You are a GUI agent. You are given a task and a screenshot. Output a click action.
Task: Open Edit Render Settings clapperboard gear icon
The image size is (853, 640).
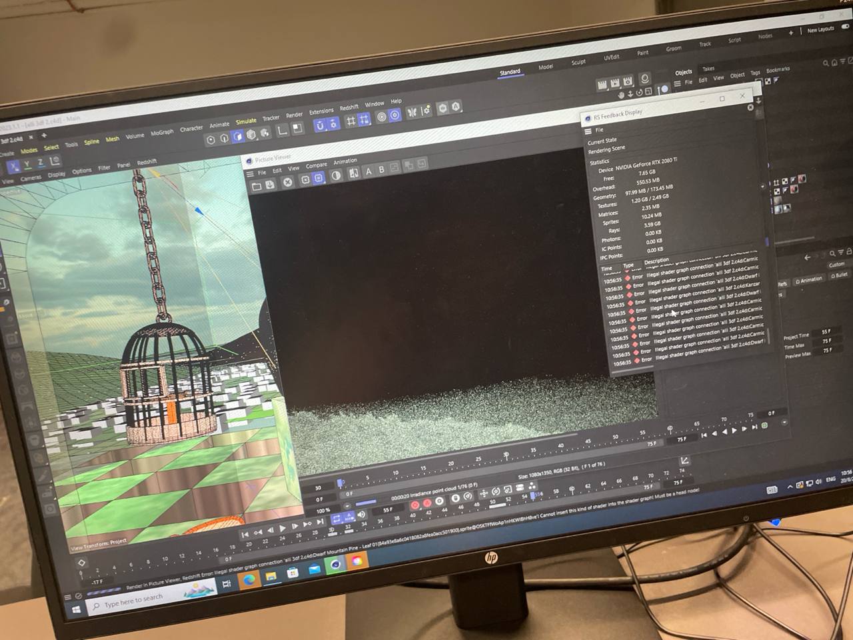(x=628, y=81)
